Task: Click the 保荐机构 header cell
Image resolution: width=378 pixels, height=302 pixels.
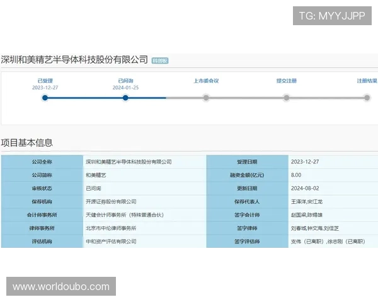Action: coord(42,201)
